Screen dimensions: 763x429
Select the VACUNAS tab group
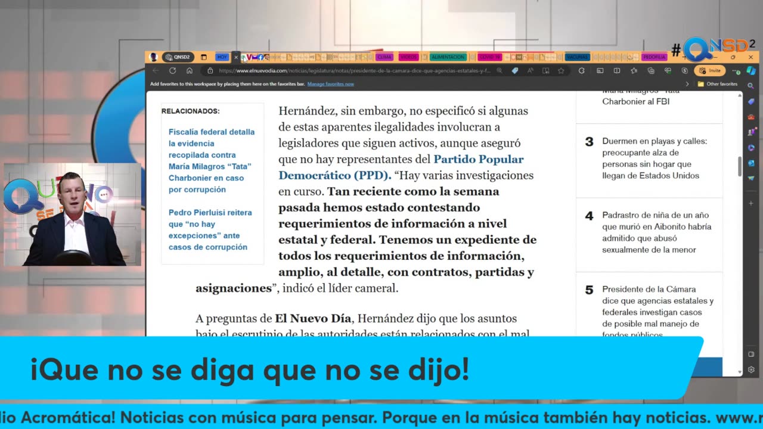pos(578,57)
